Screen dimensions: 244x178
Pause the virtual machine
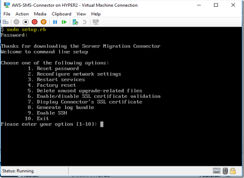tap(55, 22)
